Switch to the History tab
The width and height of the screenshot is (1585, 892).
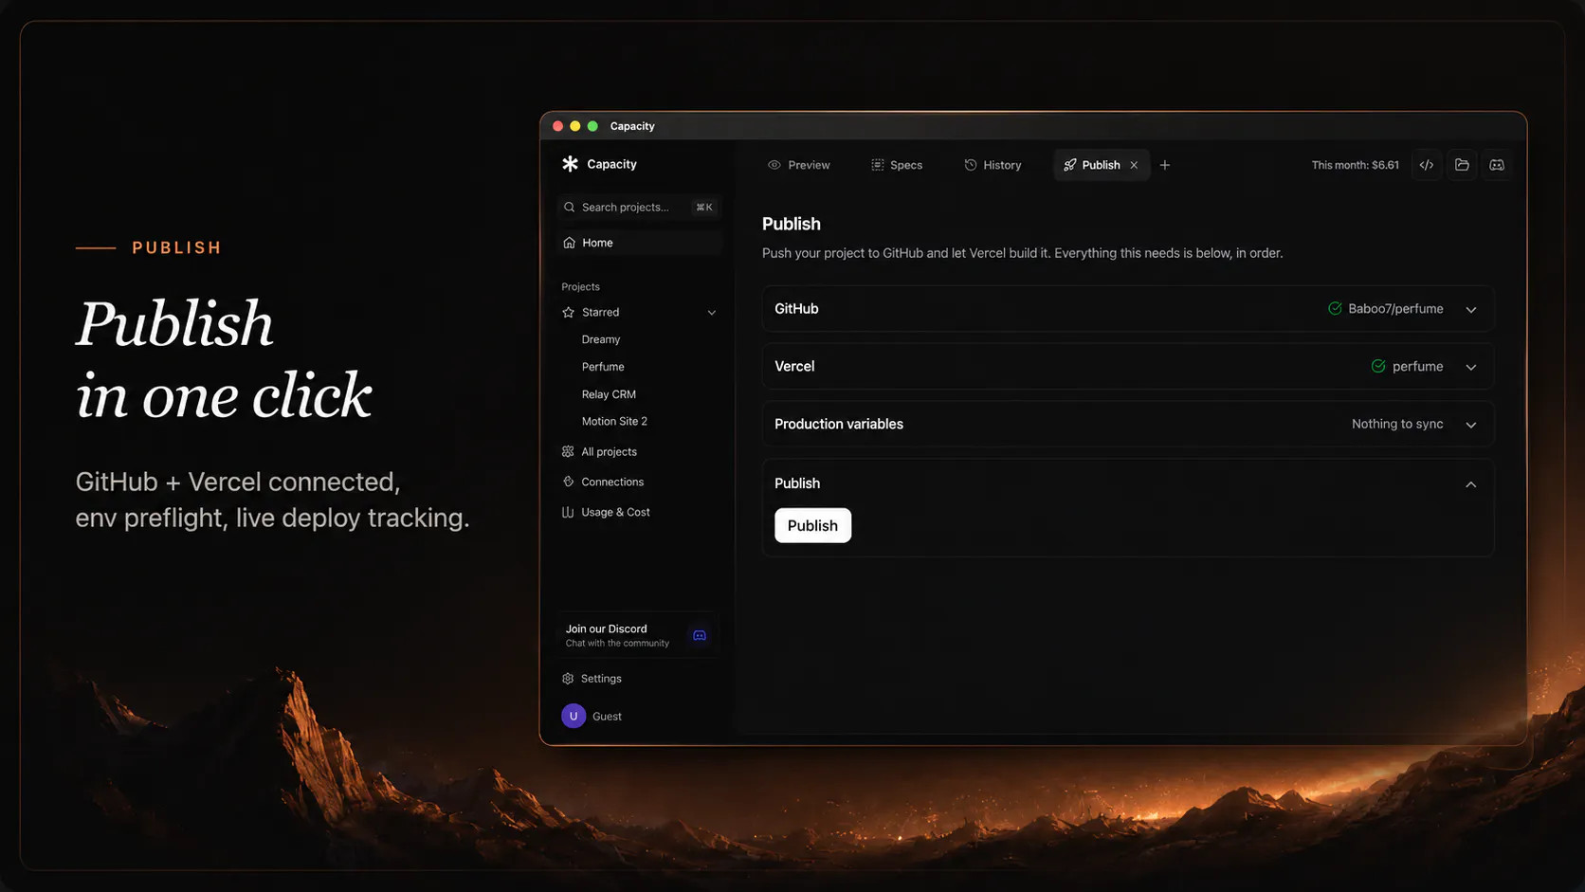(x=993, y=165)
